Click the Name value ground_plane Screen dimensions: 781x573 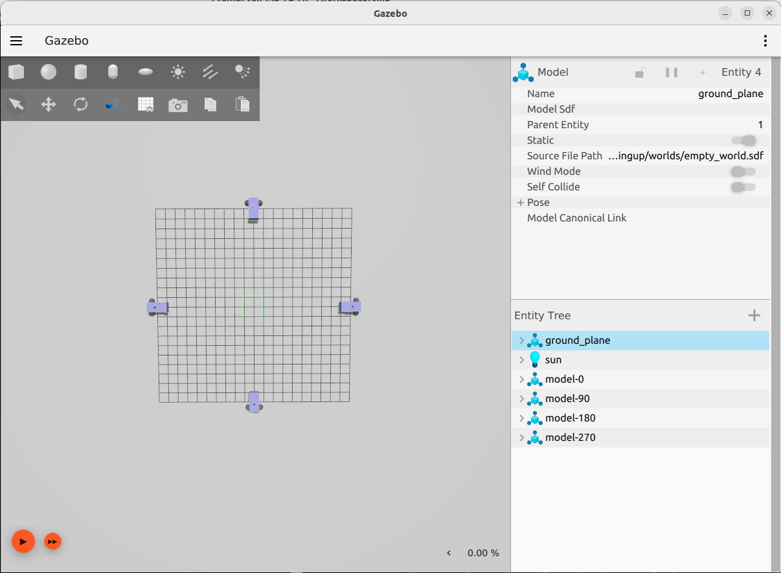tap(730, 94)
